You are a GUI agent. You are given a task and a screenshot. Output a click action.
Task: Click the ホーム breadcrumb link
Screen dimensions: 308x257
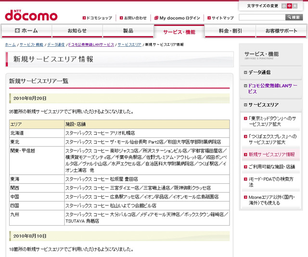pos(11,45)
